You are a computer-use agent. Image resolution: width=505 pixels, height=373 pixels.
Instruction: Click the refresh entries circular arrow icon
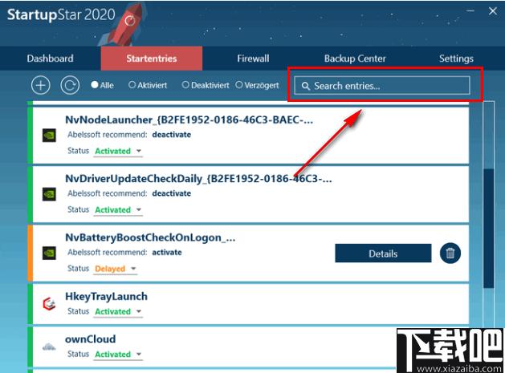point(70,86)
